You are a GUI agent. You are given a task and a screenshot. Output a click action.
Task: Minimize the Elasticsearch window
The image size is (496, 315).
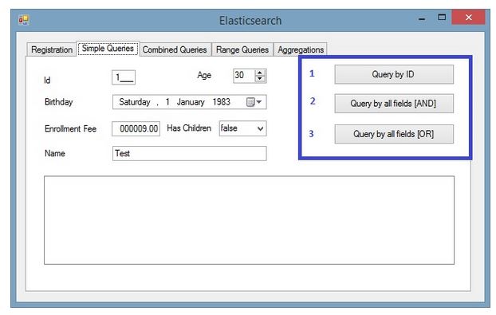(x=422, y=18)
